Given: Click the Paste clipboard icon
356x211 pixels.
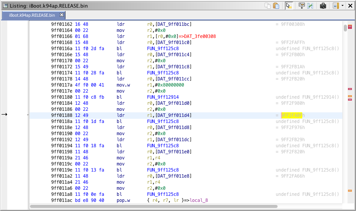Looking at the screenshot, I should [x=276, y=6].
